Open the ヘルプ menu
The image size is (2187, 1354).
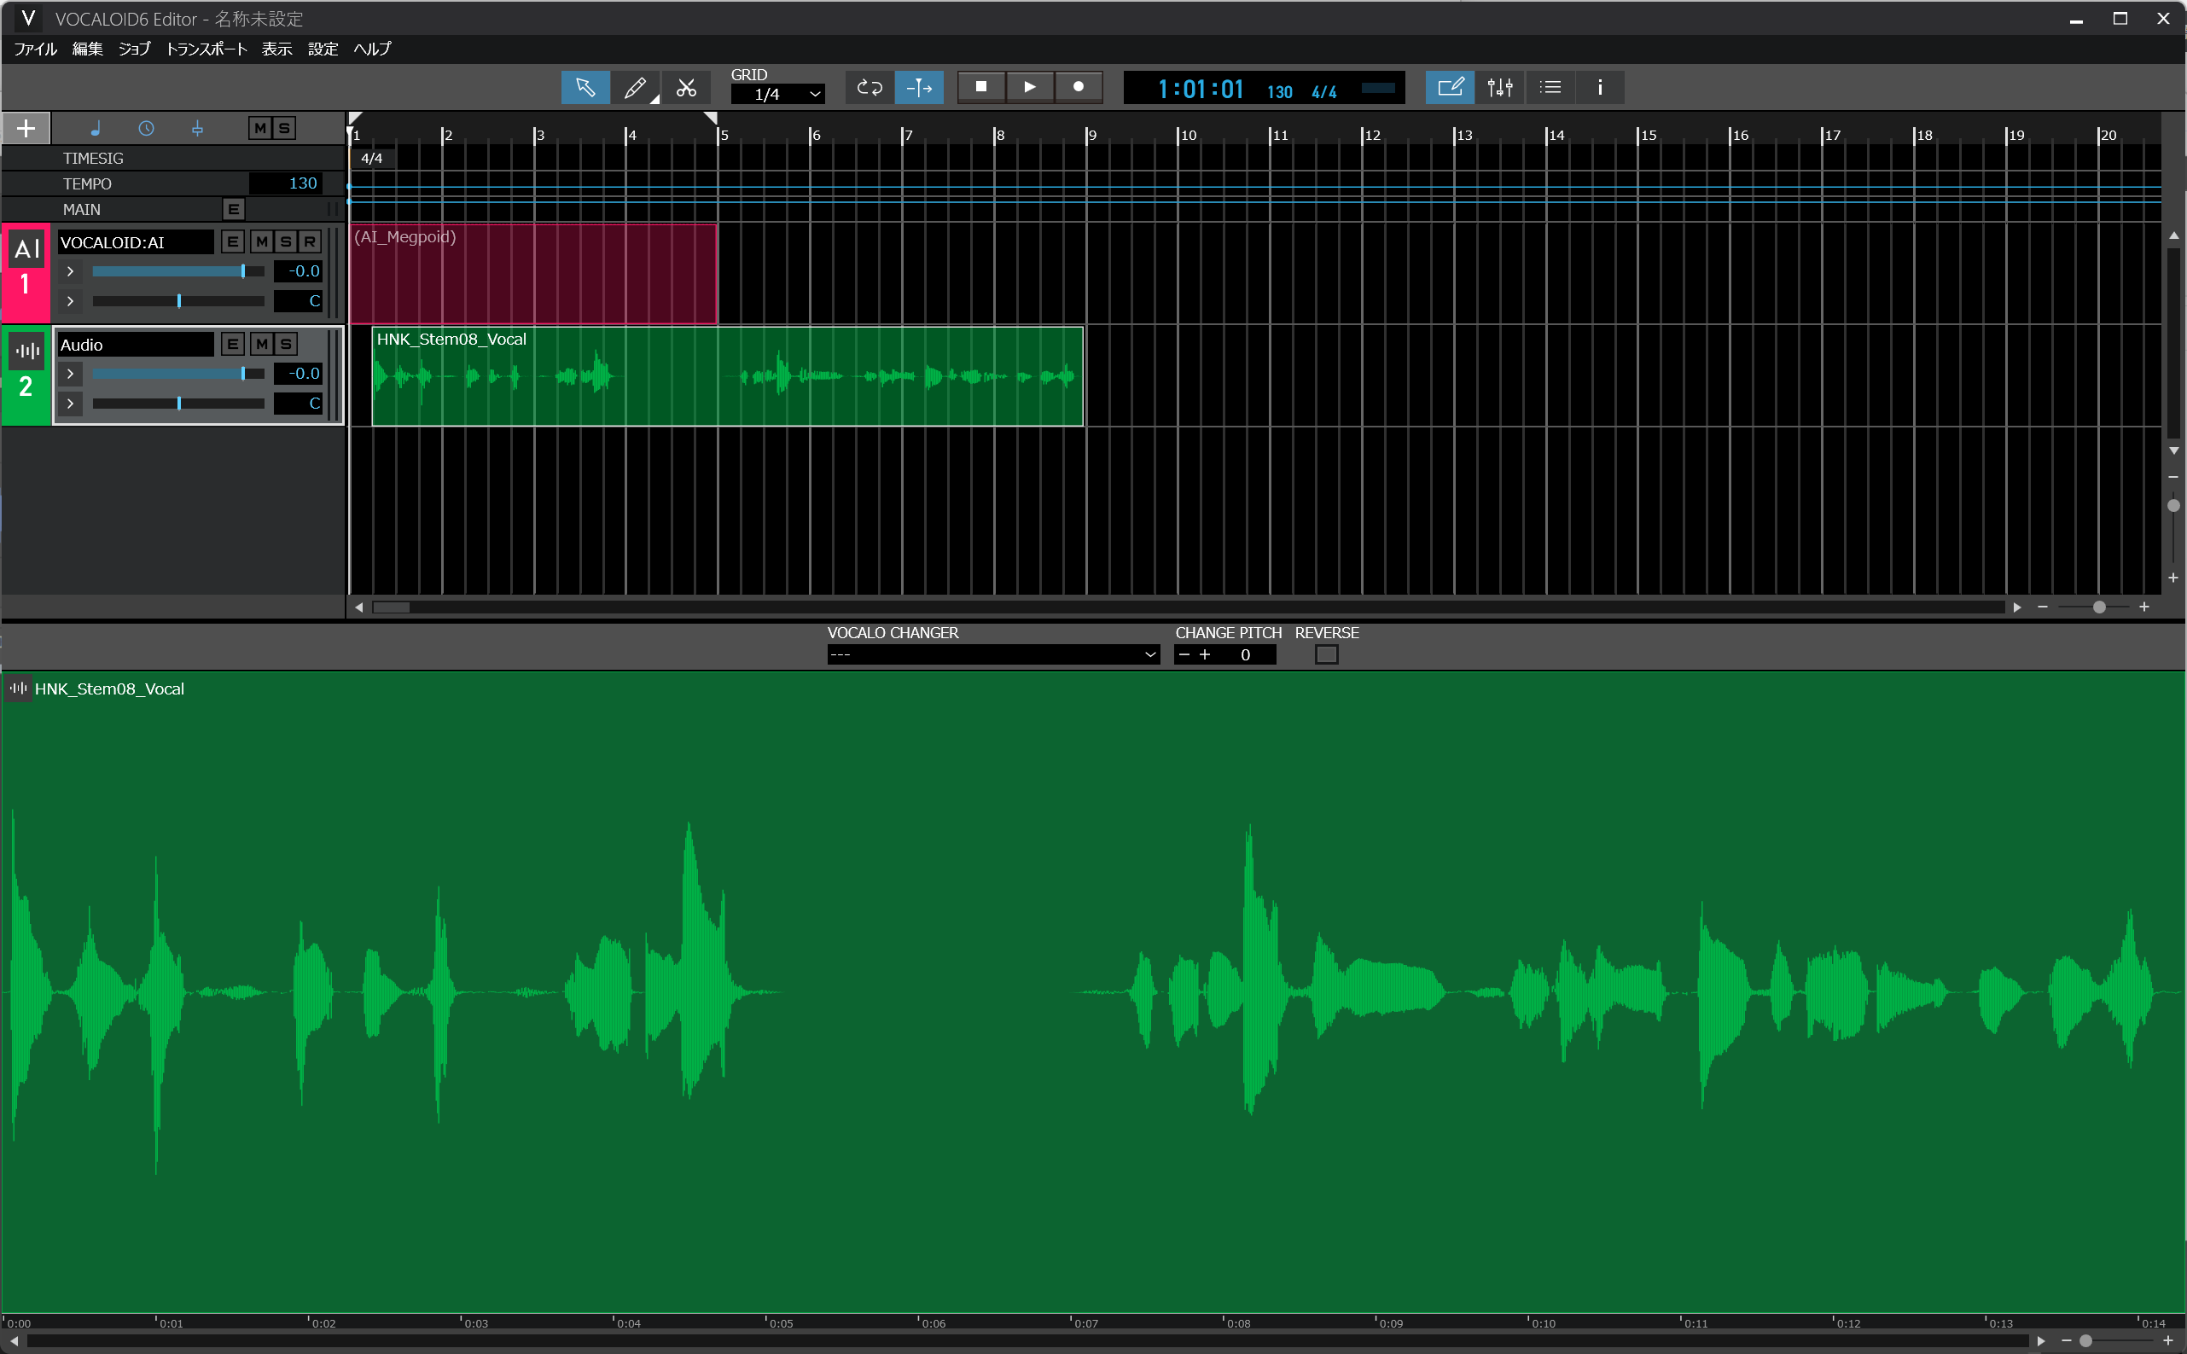372,49
